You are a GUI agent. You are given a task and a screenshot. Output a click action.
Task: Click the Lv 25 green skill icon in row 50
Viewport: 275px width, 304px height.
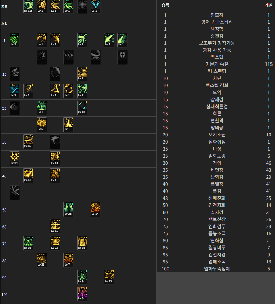68,209
